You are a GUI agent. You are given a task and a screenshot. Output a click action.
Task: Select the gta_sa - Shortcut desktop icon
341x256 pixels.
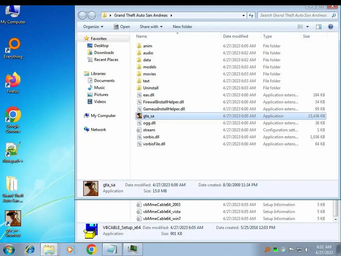(x=13, y=224)
